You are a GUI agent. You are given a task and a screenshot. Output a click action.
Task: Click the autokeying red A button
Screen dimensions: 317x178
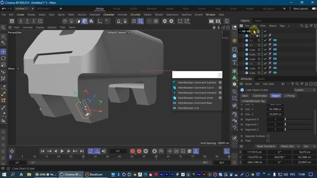pos(139,151)
